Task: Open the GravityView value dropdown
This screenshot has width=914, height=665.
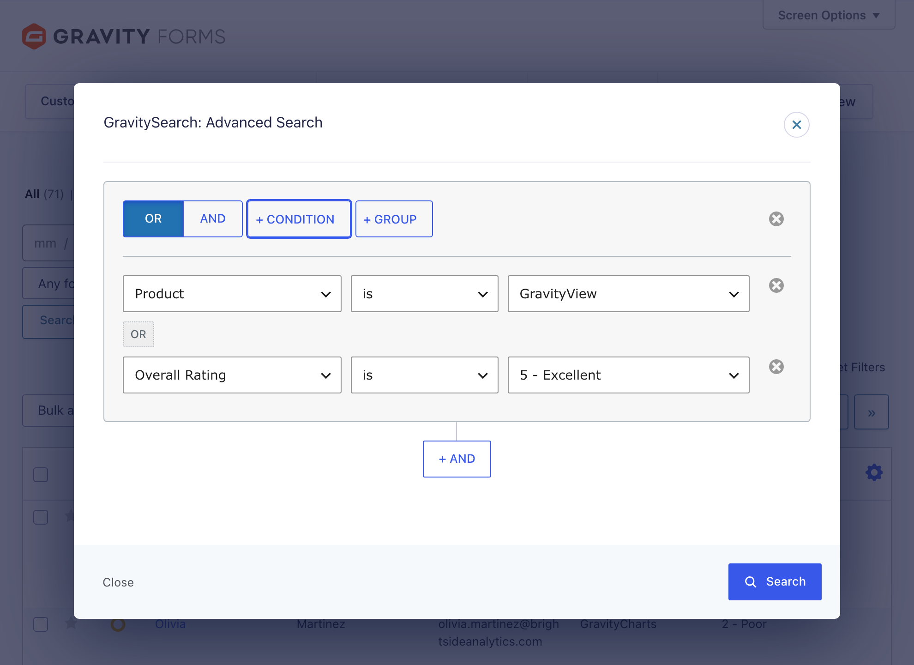Action: coord(628,294)
